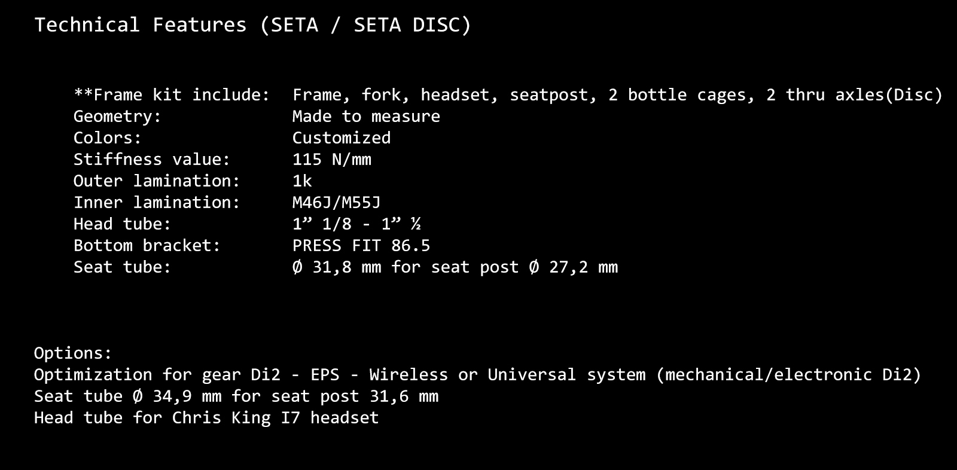This screenshot has height=470, width=957.
Task: Click the "Geometry:" label
Action: 117,117
